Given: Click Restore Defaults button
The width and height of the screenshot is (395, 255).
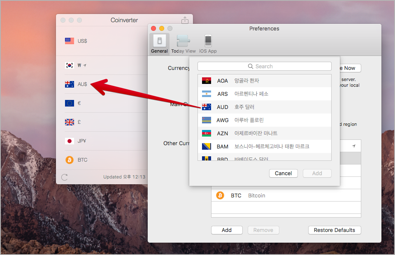Looking at the screenshot, I should pyautogui.click(x=335, y=230).
